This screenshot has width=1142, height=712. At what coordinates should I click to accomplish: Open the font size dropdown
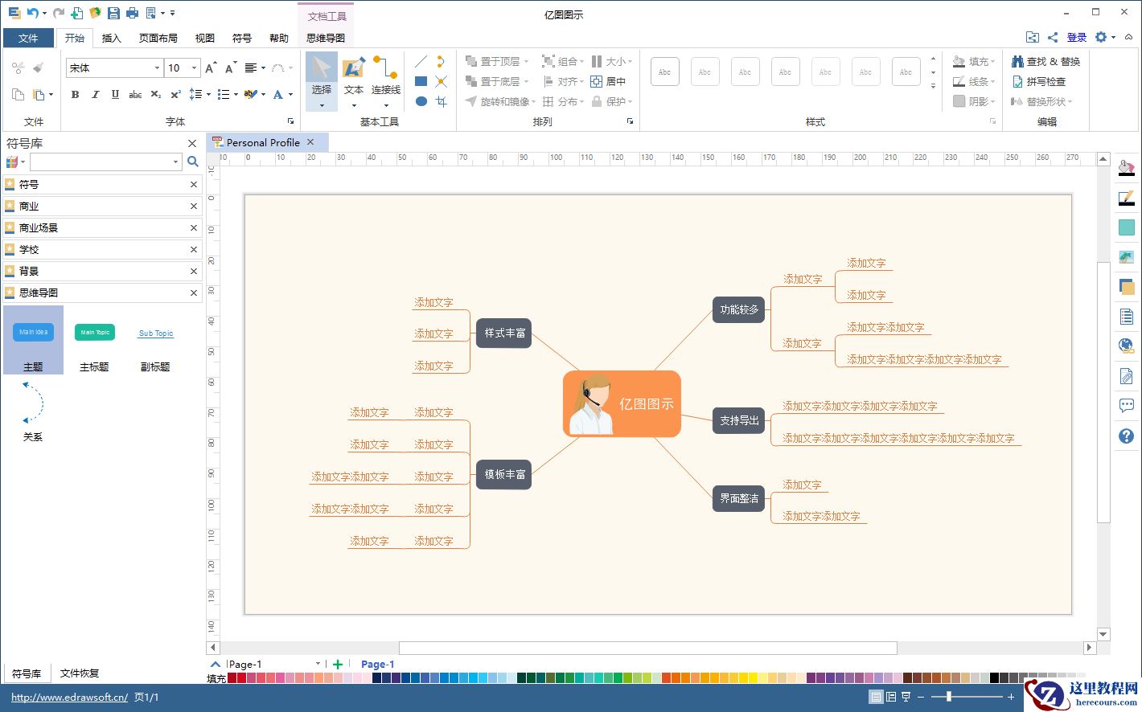click(194, 68)
